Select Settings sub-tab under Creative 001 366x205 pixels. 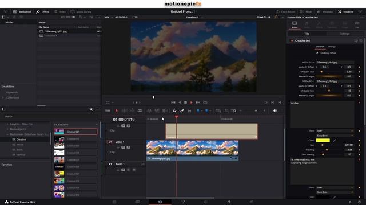pos(332,47)
